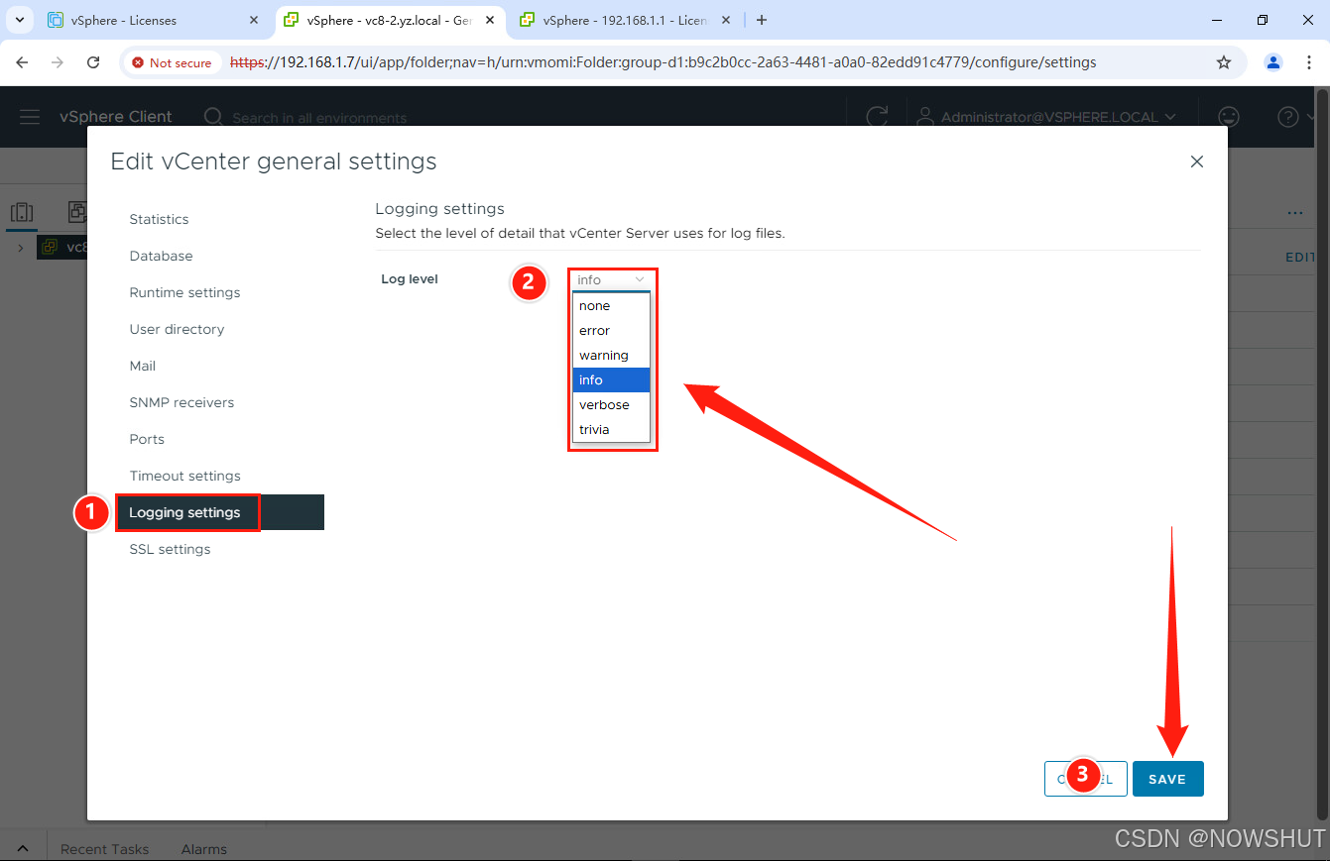Choose 'warning' log level option
Viewport: 1330px width, 861px height.
[611, 355]
